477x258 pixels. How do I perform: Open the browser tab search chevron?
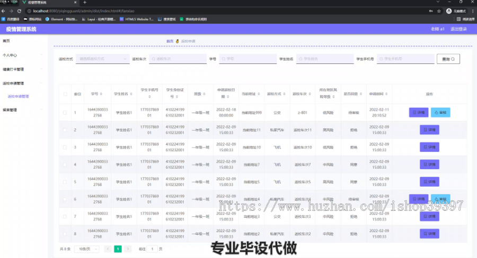(x=438, y=2)
